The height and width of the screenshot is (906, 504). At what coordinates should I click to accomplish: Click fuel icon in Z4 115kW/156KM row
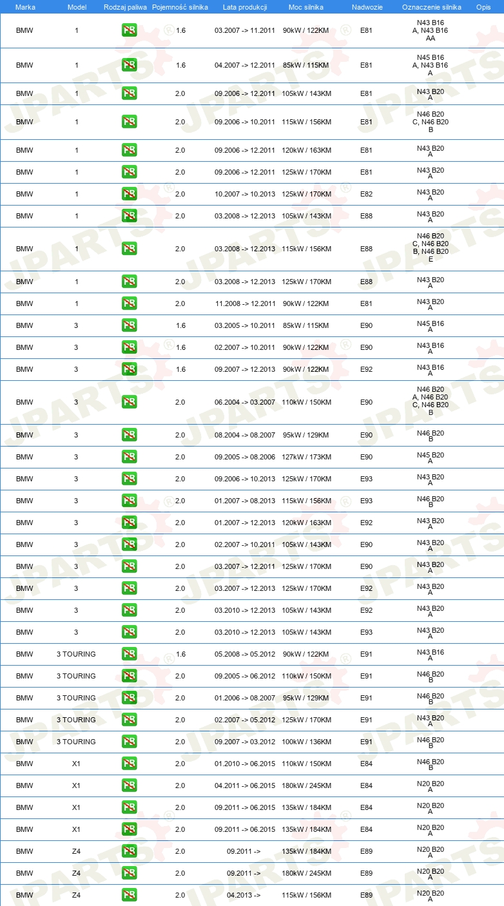pyautogui.click(x=129, y=895)
